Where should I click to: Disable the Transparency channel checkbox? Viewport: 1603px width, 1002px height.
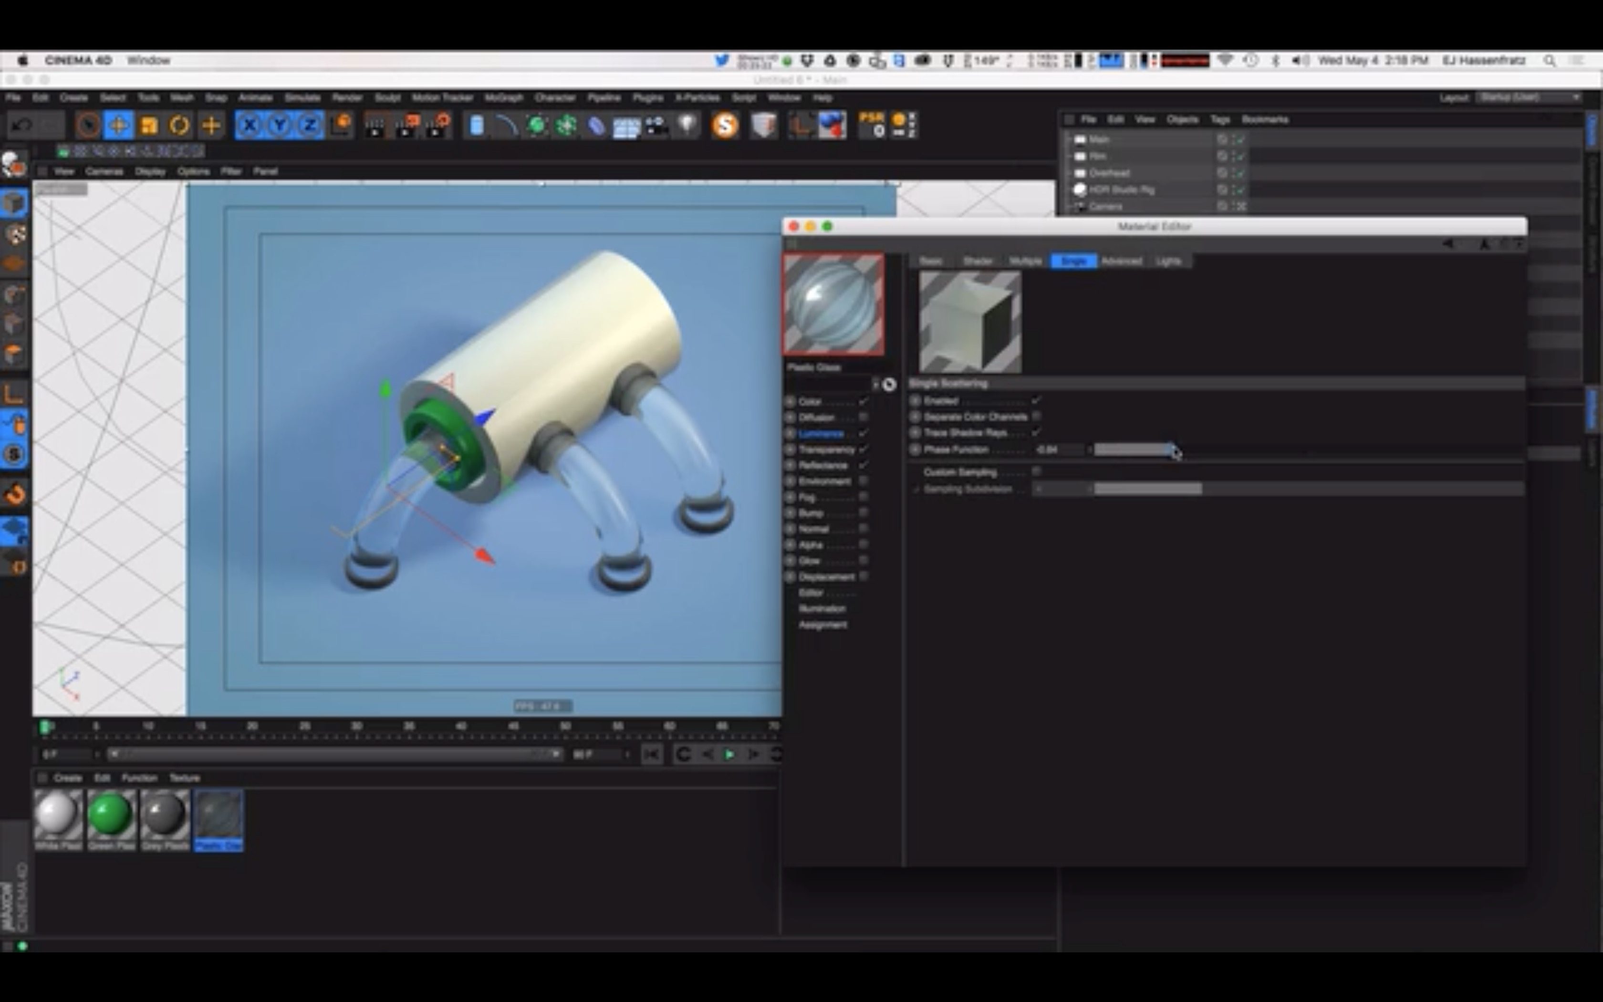(x=863, y=449)
